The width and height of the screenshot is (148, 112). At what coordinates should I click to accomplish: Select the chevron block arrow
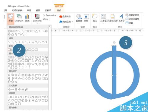tap(33, 79)
